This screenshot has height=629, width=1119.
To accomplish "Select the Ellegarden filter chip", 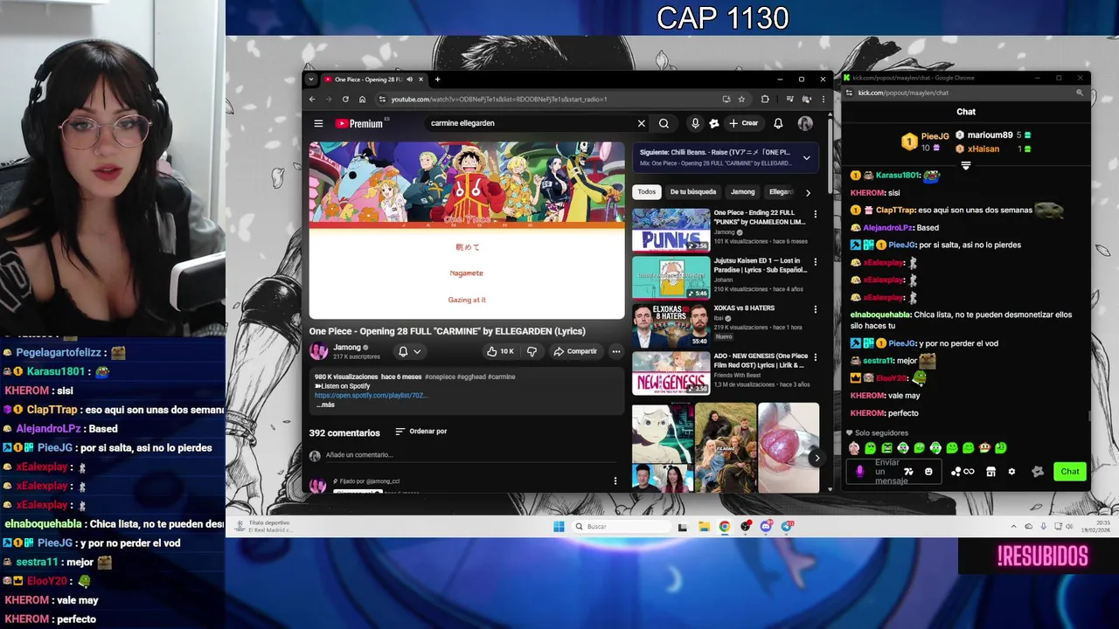I will [x=781, y=191].
